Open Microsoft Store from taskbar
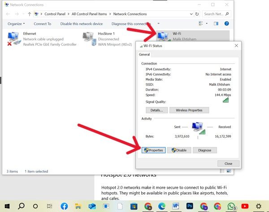The height and width of the screenshot is (212, 269). click(134, 206)
